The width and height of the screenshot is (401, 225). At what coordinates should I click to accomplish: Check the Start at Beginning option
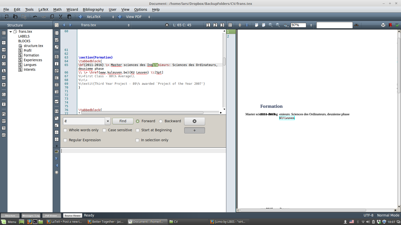pyautogui.click(x=138, y=130)
